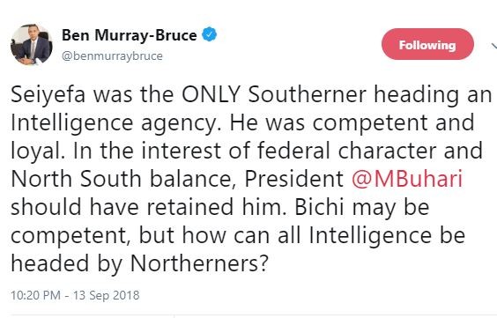
Task: Click the 10:20 PM tweet timestamp
Action: [35, 295]
